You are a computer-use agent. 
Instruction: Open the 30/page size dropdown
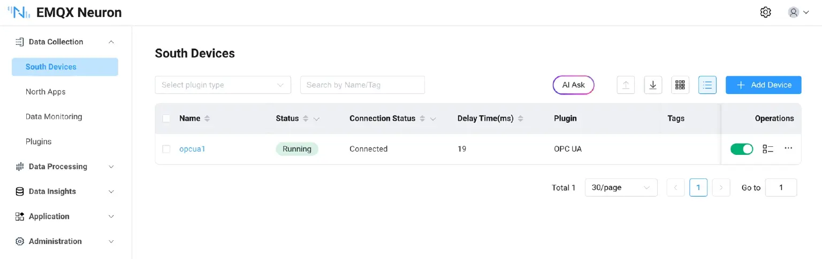click(621, 187)
